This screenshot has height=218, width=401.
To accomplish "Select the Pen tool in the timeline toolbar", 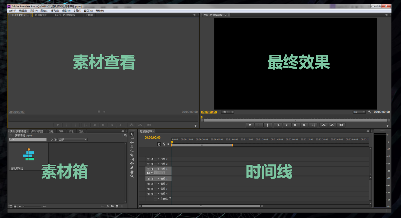I will pyautogui.click(x=132, y=167).
